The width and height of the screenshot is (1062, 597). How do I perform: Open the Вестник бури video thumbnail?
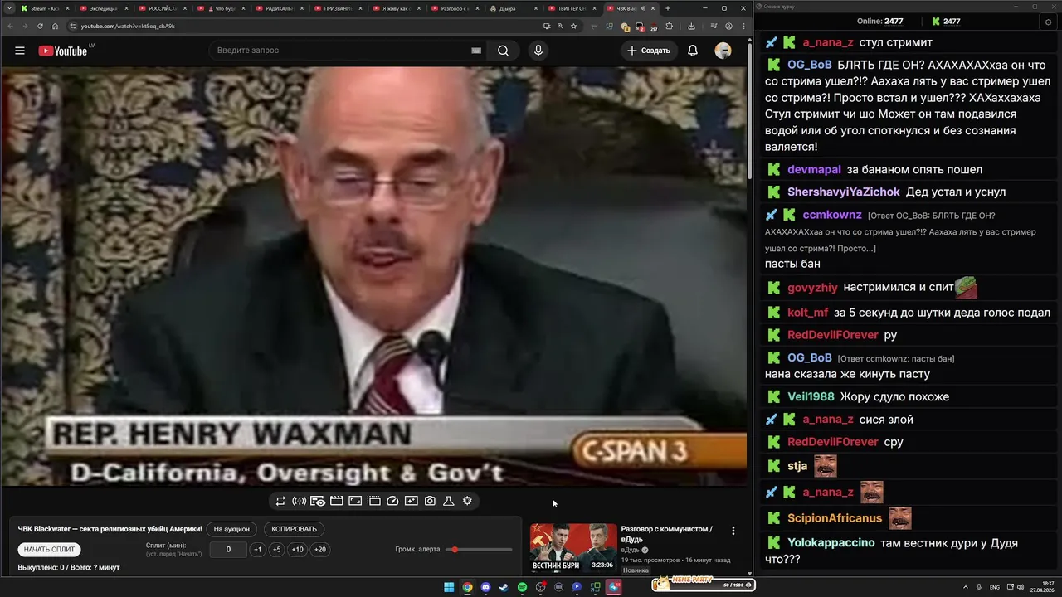(x=573, y=548)
